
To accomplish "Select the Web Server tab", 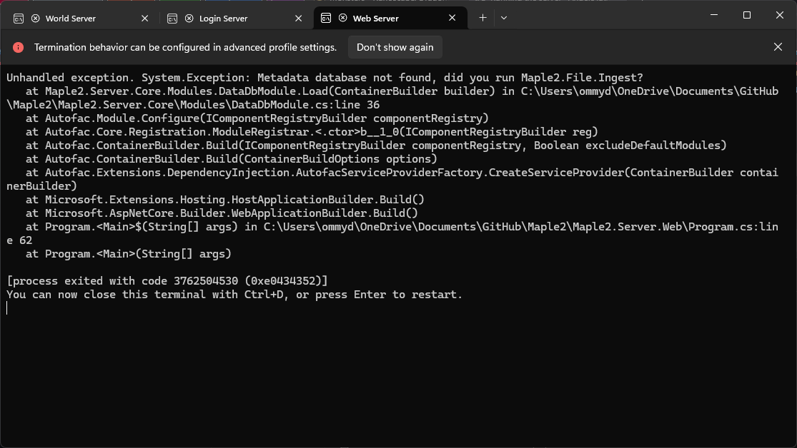I will pos(375,19).
